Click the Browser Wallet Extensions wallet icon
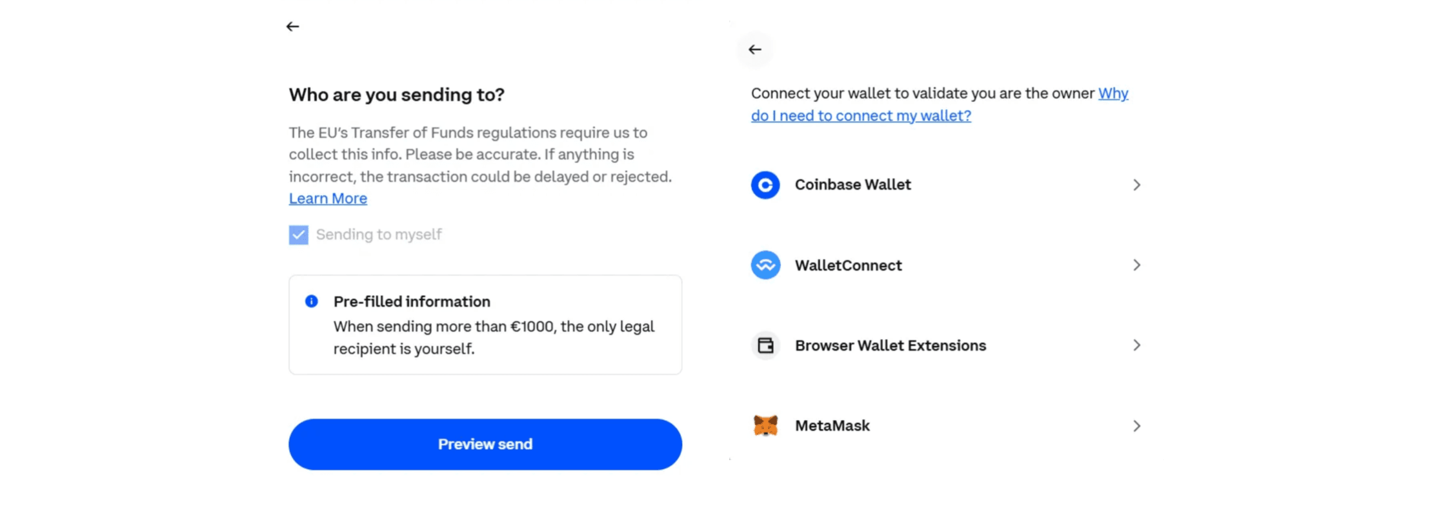 (x=765, y=345)
